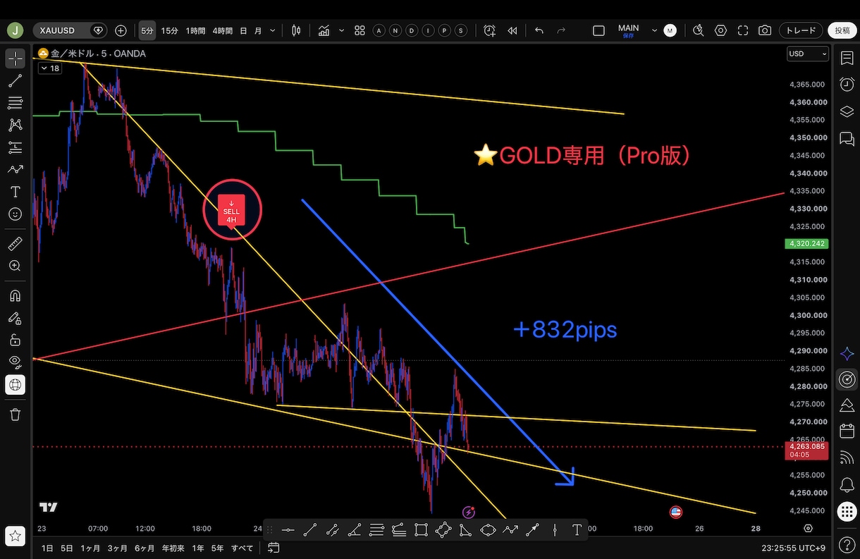
Task: Click the 23:25:55 UTC+9 timezone clock
Action: [794, 548]
